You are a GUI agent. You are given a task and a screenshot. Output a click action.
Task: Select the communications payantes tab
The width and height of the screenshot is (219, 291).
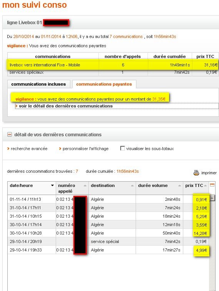point(104,84)
